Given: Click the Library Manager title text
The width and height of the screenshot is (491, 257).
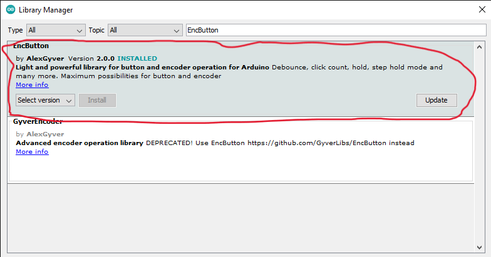Looking at the screenshot, I should point(46,10).
